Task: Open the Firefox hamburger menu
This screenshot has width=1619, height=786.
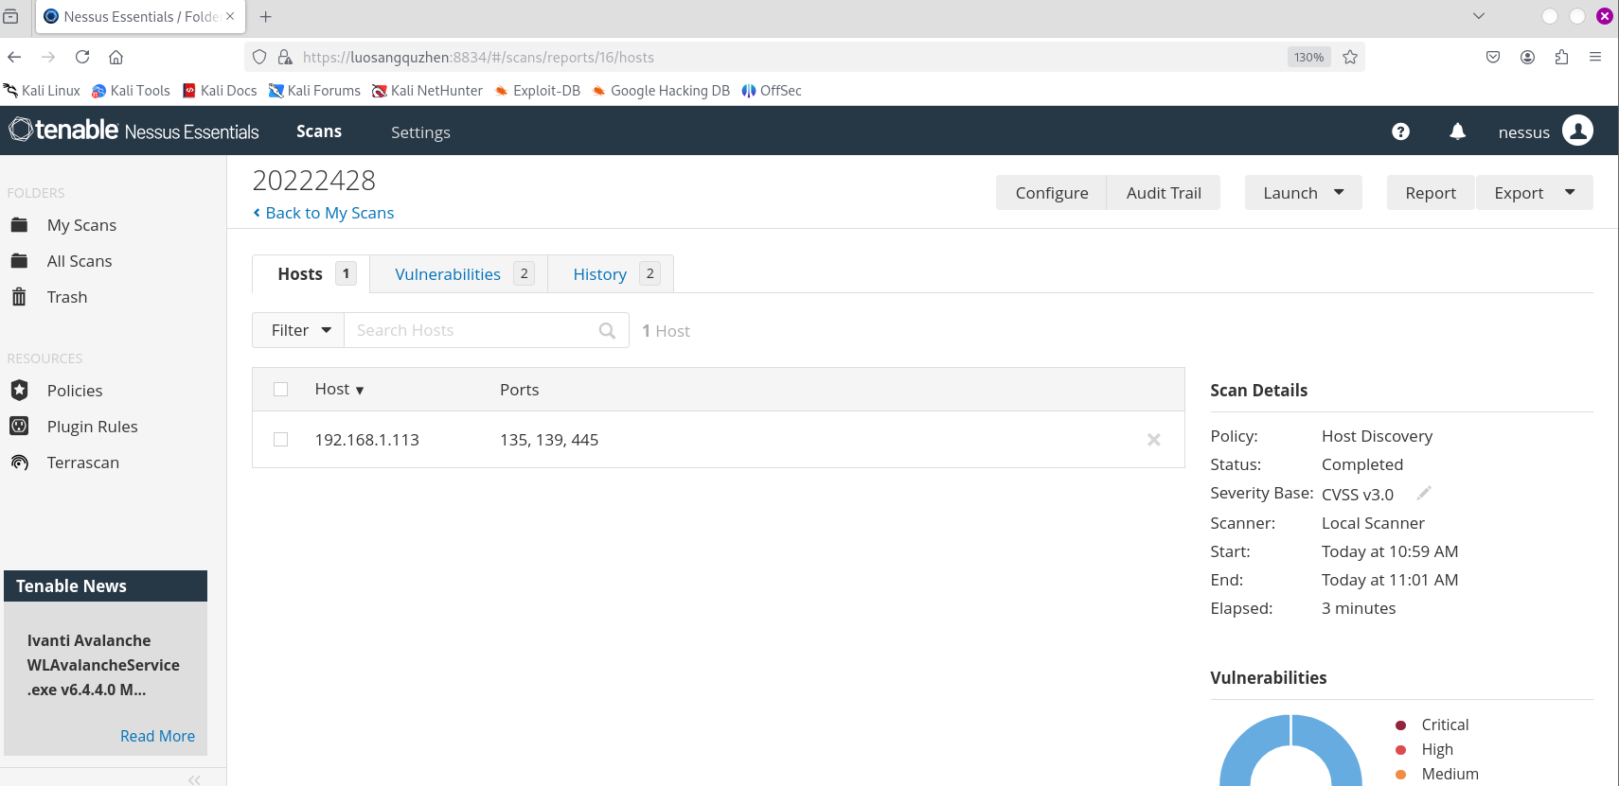Action: click(1595, 57)
